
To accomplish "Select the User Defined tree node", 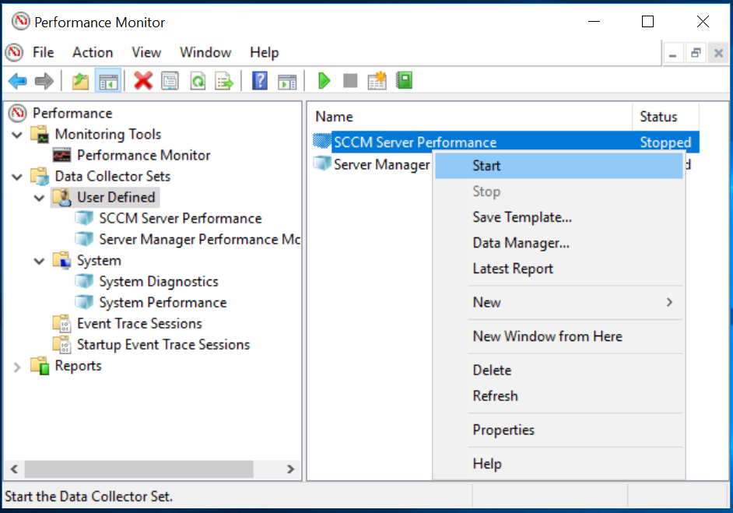I will coord(116,198).
